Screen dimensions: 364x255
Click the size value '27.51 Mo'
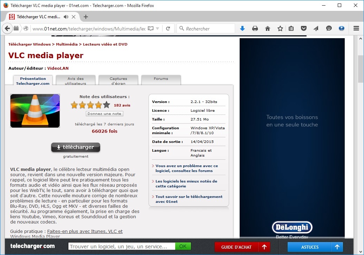click(200, 119)
